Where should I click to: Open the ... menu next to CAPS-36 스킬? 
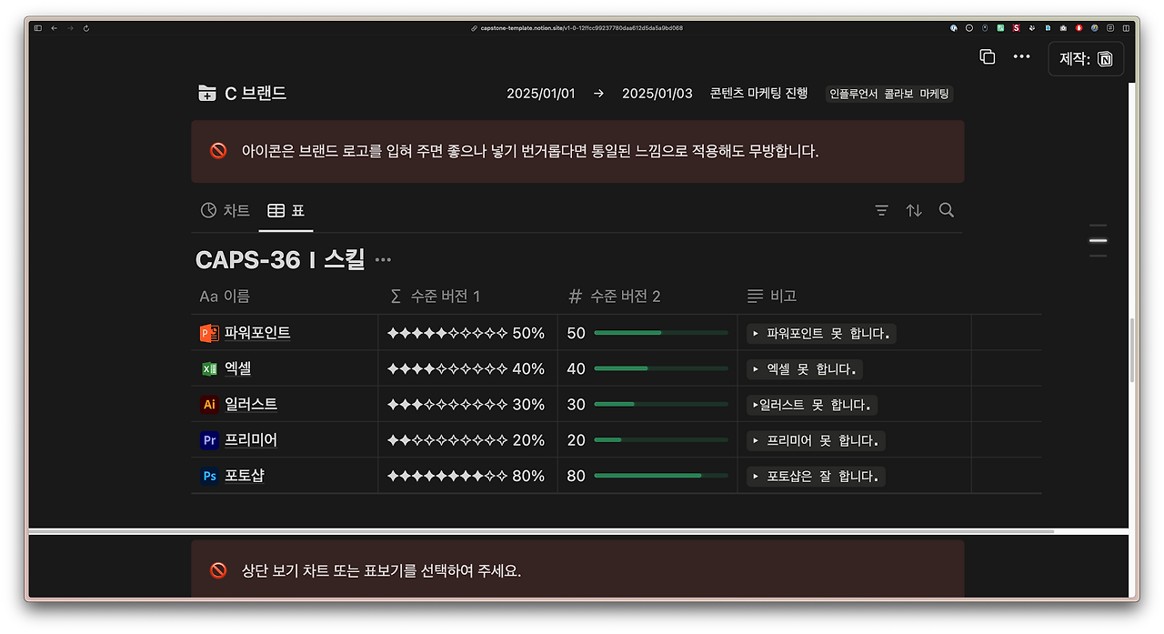[x=382, y=259]
